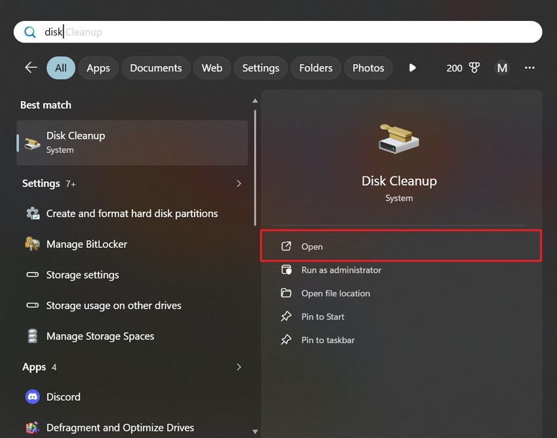Choose Open file location
This screenshot has height=438, width=557.
tap(400, 293)
